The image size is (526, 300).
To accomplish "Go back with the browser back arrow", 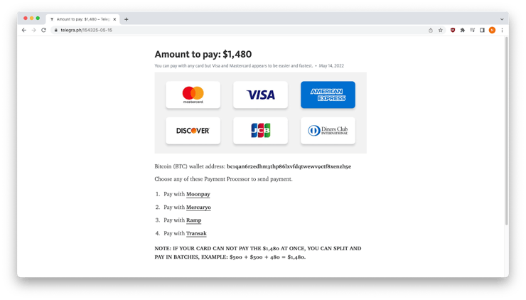I will [24, 30].
